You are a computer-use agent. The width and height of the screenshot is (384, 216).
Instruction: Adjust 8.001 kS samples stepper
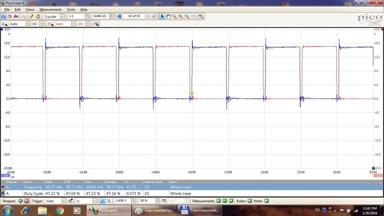tap(111, 16)
